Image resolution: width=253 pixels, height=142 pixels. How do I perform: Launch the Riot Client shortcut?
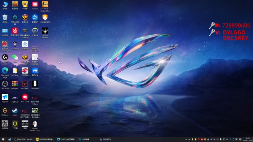[x=25, y=98]
